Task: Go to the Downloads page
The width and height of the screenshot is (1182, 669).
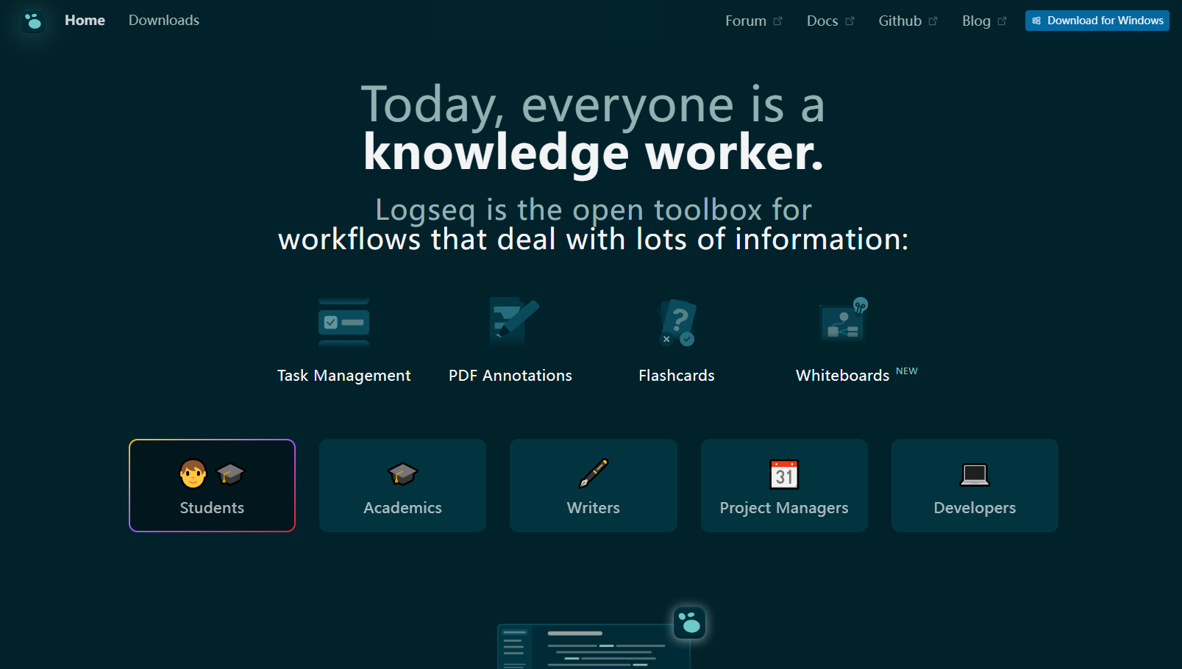Action: click(x=164, y=21)
